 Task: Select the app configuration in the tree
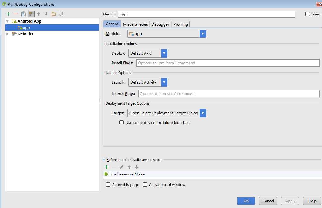(52, 28)
